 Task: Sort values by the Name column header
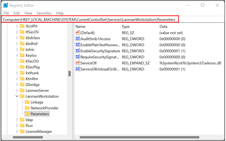(97, 26)
